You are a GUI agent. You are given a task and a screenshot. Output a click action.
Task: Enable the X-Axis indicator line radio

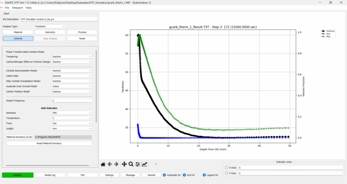(x=226, y=168)
